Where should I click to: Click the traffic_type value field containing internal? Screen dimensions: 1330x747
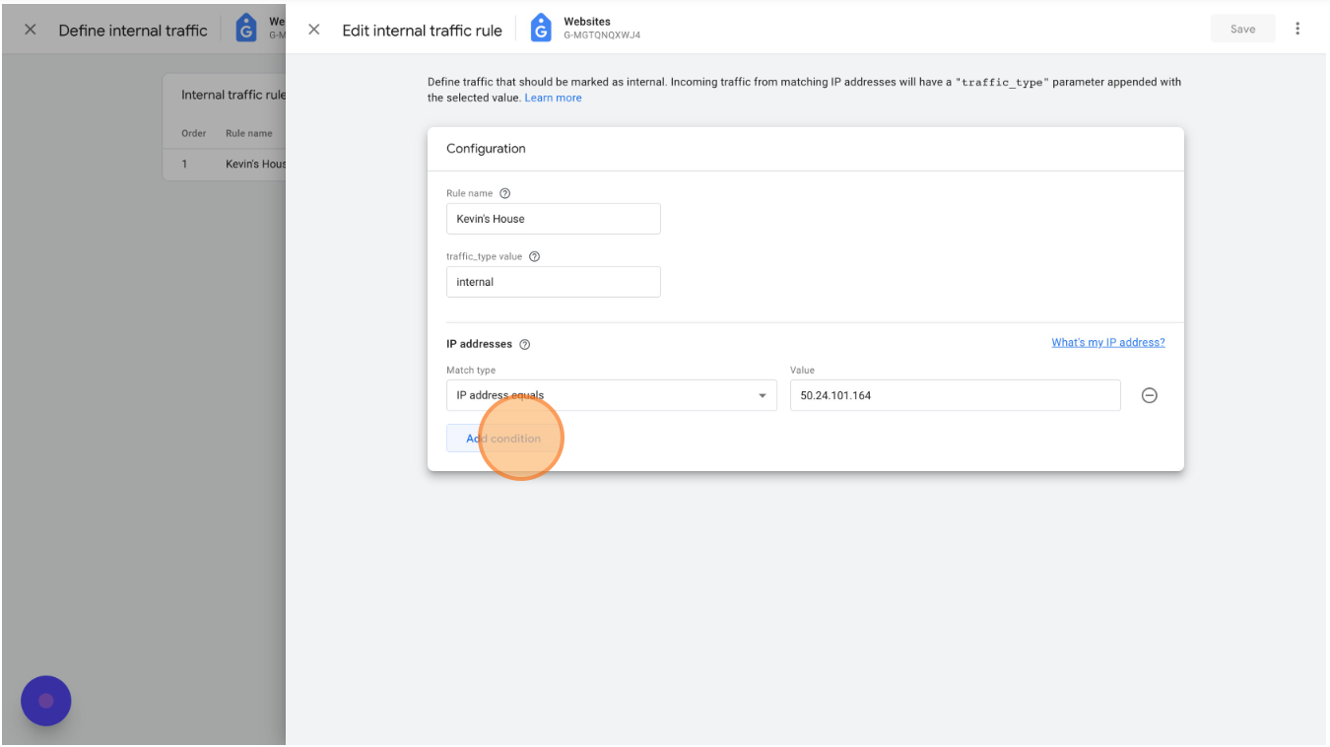pos(553,282)
